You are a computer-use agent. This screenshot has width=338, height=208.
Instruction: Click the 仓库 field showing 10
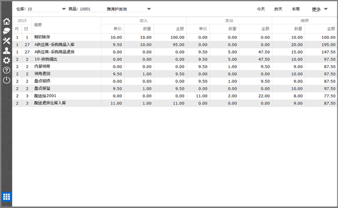[43, 9]
